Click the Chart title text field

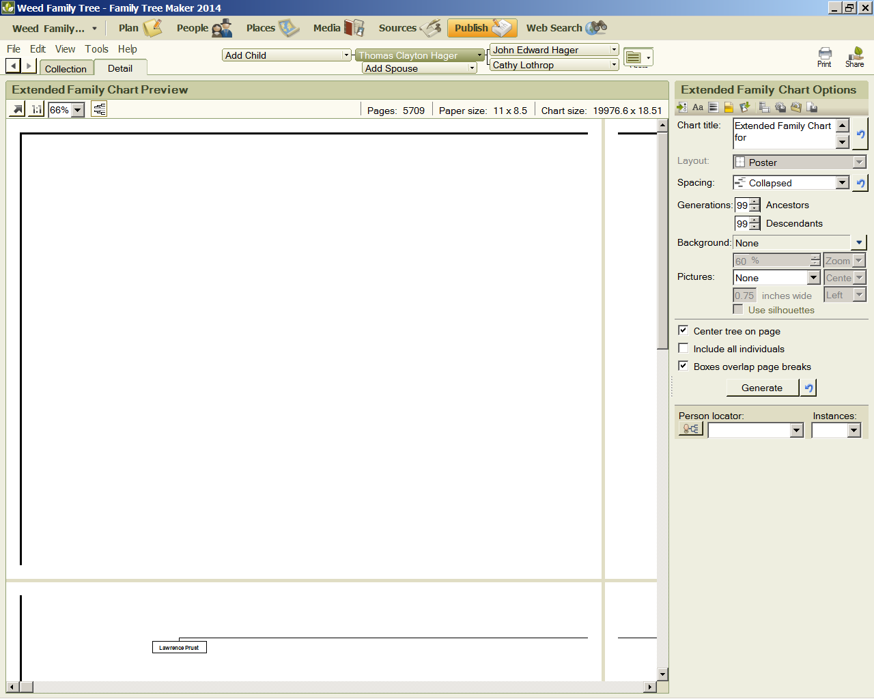(x=784, y=133)
